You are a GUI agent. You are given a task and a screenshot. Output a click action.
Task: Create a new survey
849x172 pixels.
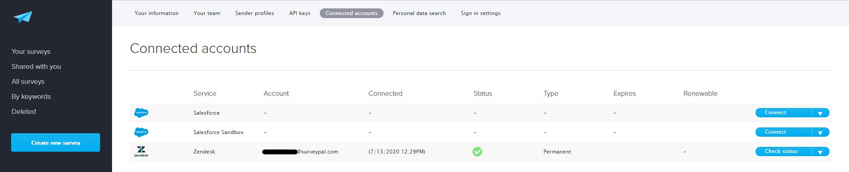coord(55,142)
